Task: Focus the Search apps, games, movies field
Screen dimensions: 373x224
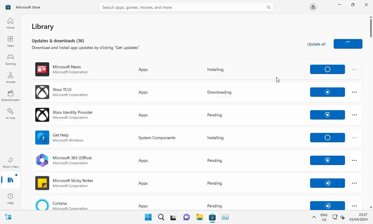Action: [x=186, y=7]
